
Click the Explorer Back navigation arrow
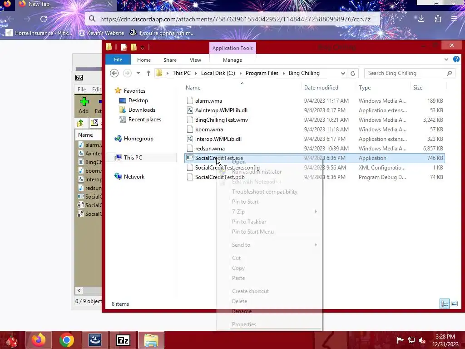click(114, 73)
